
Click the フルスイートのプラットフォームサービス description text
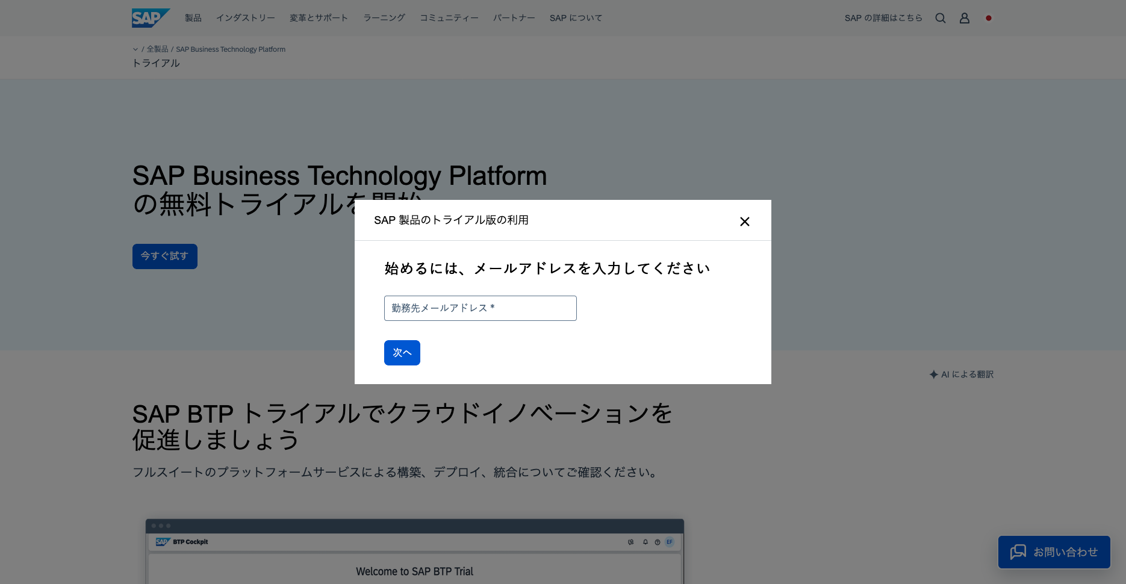click(x=397, y=473)
